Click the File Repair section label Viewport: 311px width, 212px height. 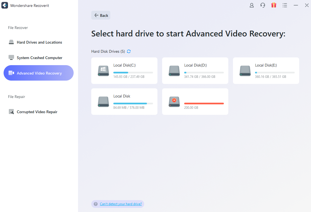click(x=17, y=97)
